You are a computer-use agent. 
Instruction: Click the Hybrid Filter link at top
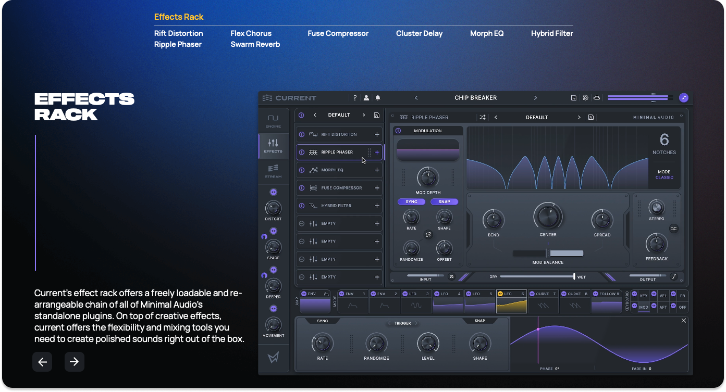click(552, 33)
